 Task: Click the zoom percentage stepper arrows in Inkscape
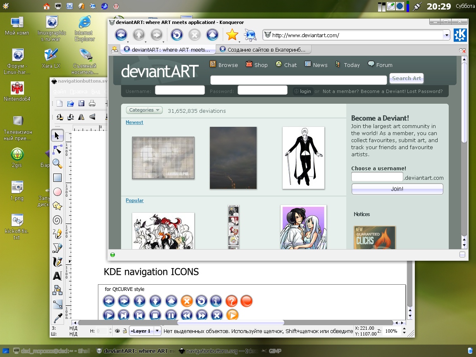pos(404,331)
